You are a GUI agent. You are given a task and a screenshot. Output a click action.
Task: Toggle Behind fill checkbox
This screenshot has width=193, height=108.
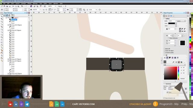[165, 49]
